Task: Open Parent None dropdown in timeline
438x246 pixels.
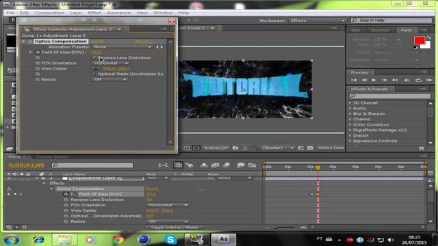Action: click(x=234, y=178)
